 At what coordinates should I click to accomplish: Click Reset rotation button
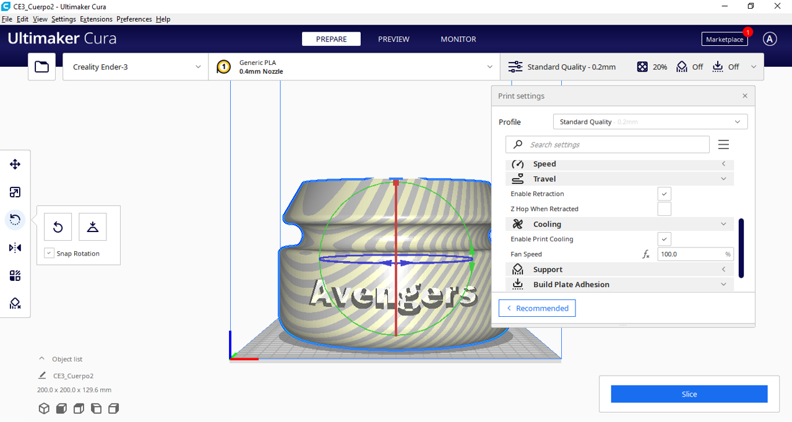58,226
